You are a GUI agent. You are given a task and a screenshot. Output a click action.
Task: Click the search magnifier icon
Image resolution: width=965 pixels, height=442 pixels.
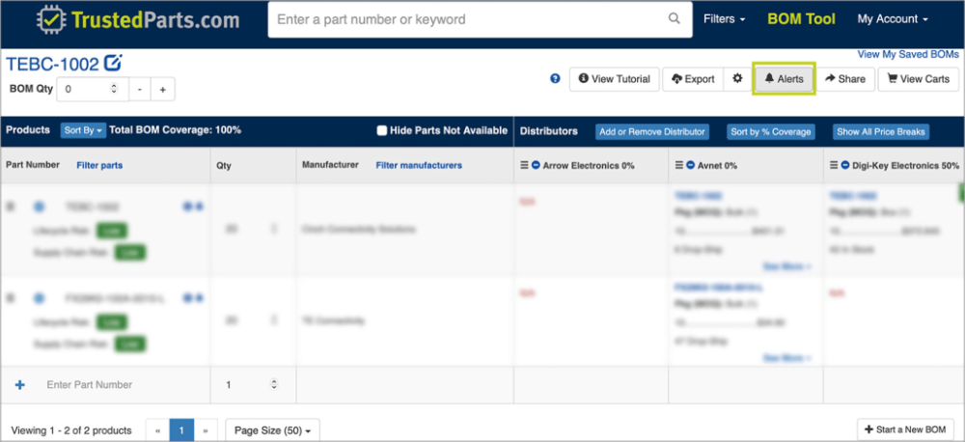674,19
